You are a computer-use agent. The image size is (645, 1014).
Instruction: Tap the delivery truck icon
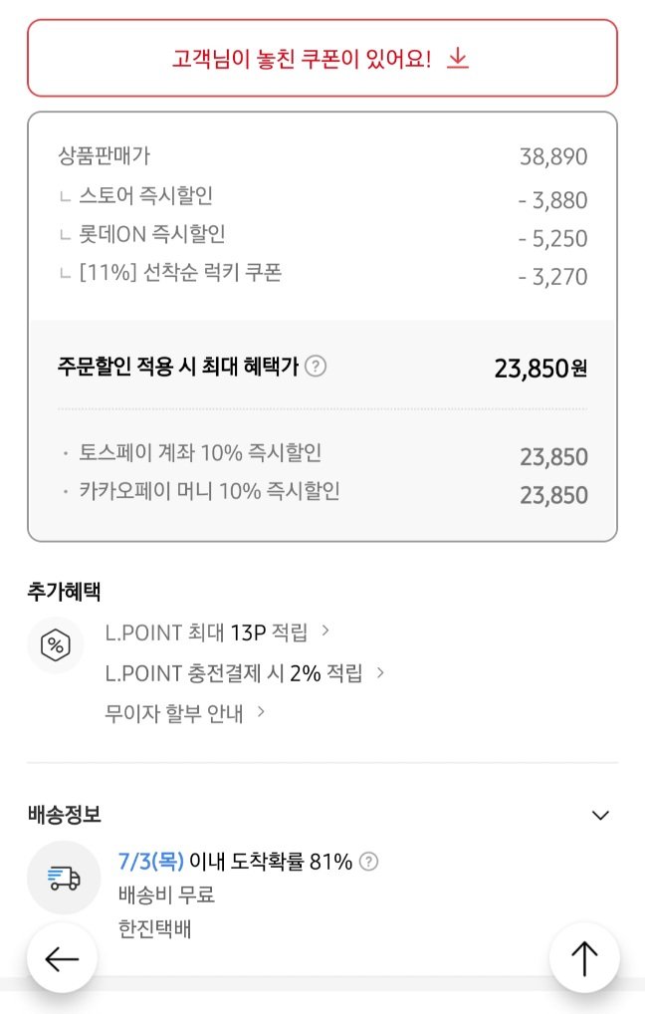[64, 878]
